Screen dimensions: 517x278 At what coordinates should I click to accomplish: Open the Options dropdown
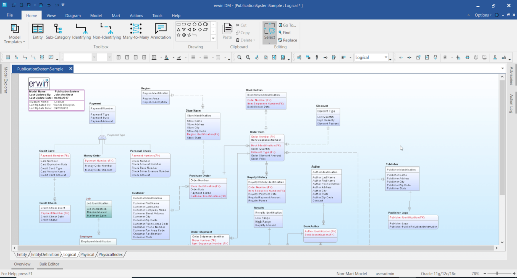pyautogui.click(x=483, y=15)
